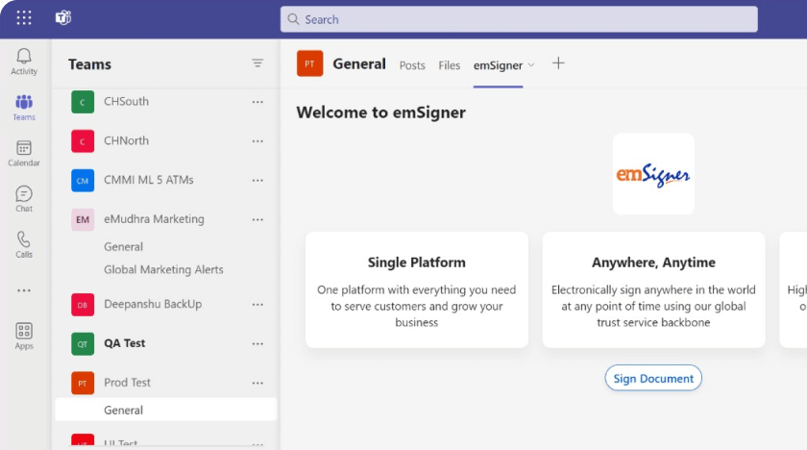Viewport: 807px width, 450px height.
Task: Open the Activity feed
Action: [24, 62]
